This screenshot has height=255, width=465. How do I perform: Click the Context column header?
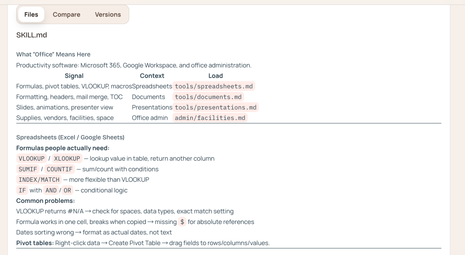click(x=152, y=76)
